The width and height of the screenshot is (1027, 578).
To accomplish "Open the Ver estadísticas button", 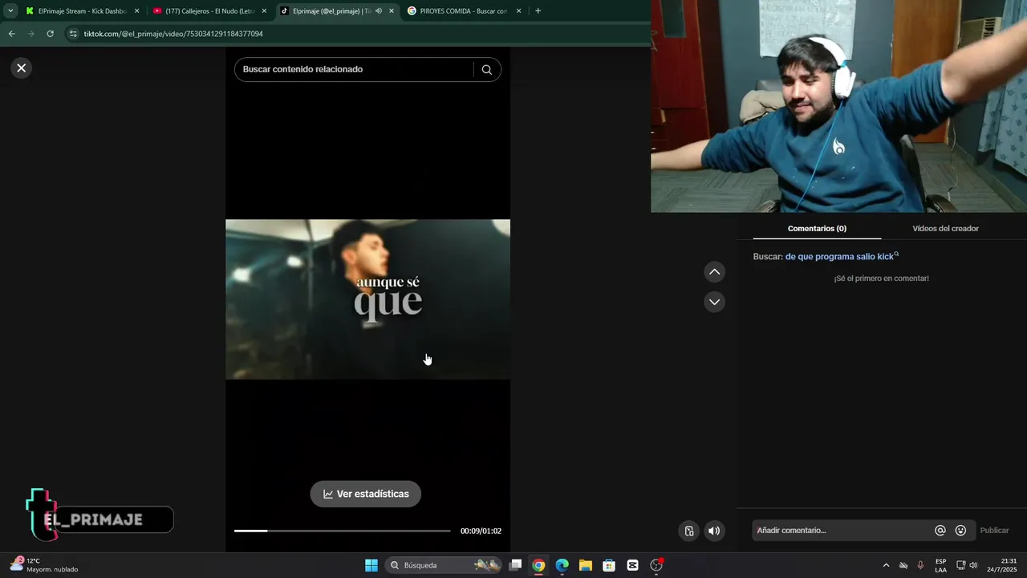I will [366, 494].
